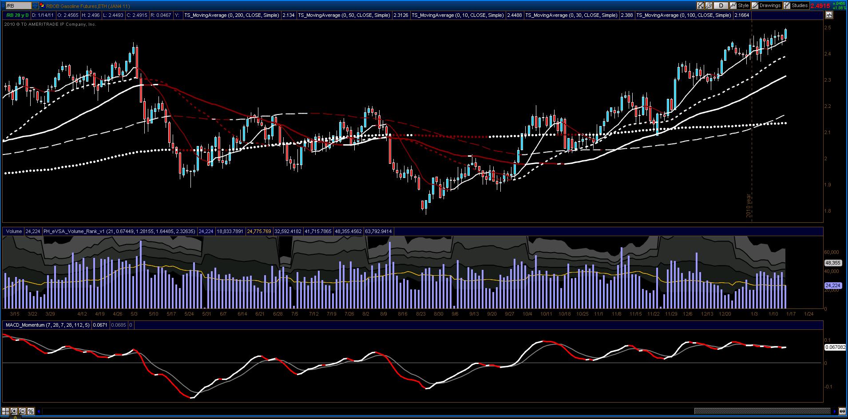The width and height of the screenshot is (848, 419).
Task: Toggle the percent scale button
Action: pos(31,411)
